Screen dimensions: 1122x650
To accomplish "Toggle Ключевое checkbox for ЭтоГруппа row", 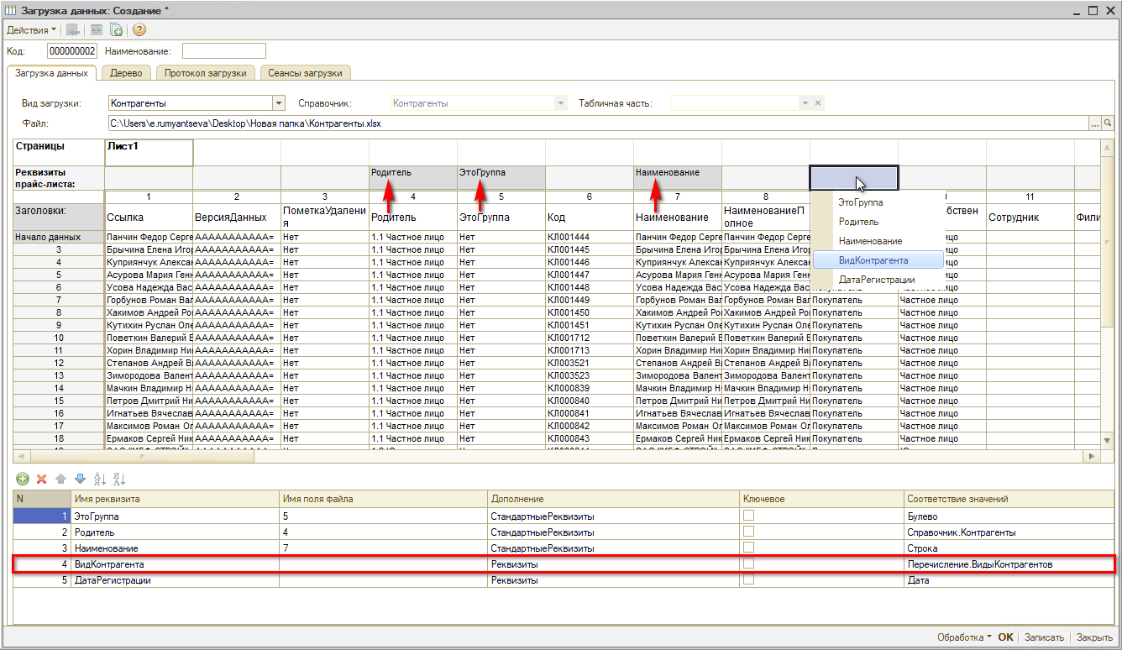I will pos(748,516).
